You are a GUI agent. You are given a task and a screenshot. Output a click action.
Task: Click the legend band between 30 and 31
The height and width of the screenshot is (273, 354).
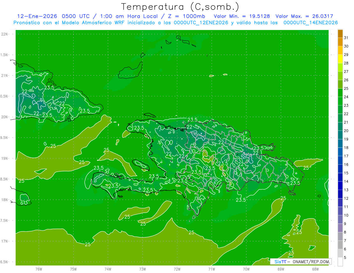[340, 42]
